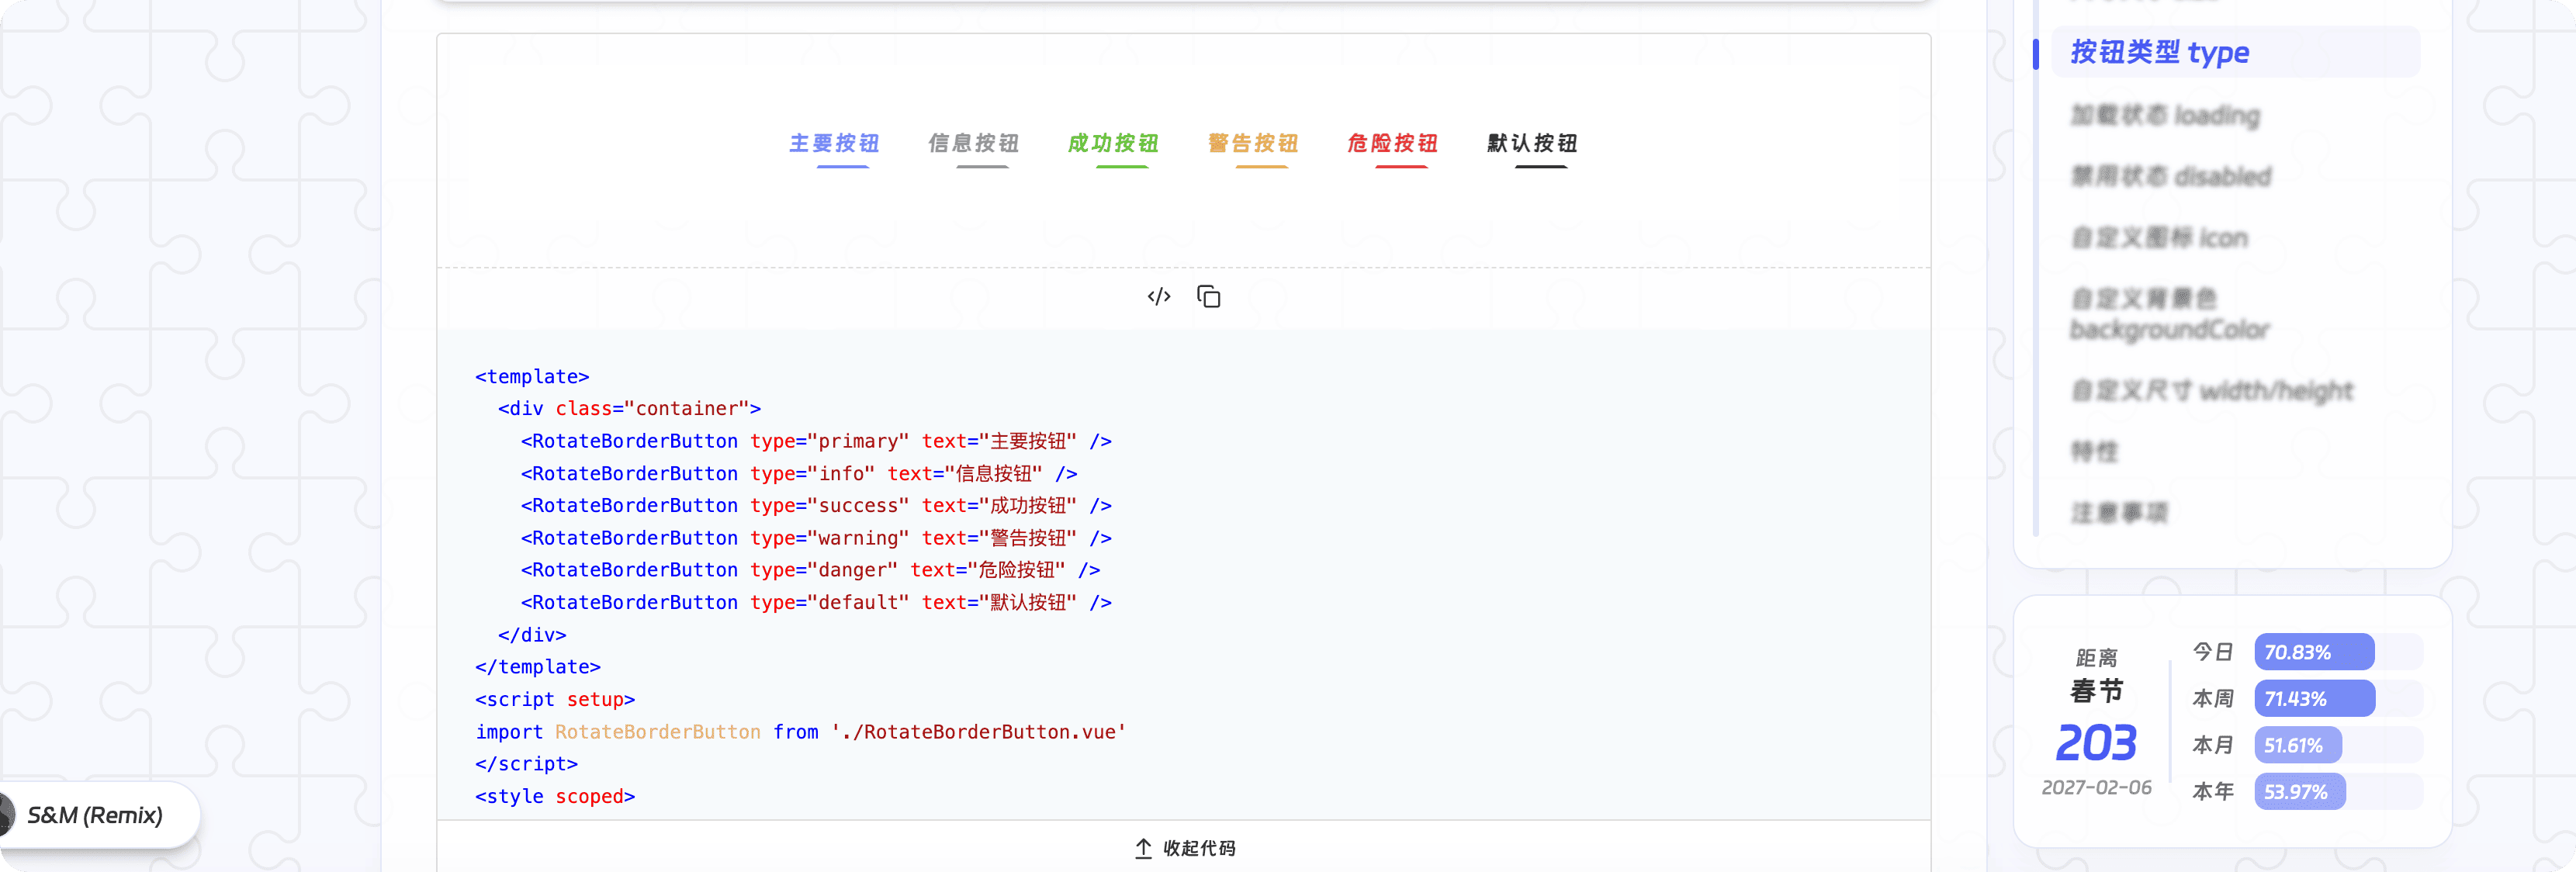The height and width of the screenshot is (872, 2576).
Task: Click the 距离 label above 春节
Action: [2096, 658]
